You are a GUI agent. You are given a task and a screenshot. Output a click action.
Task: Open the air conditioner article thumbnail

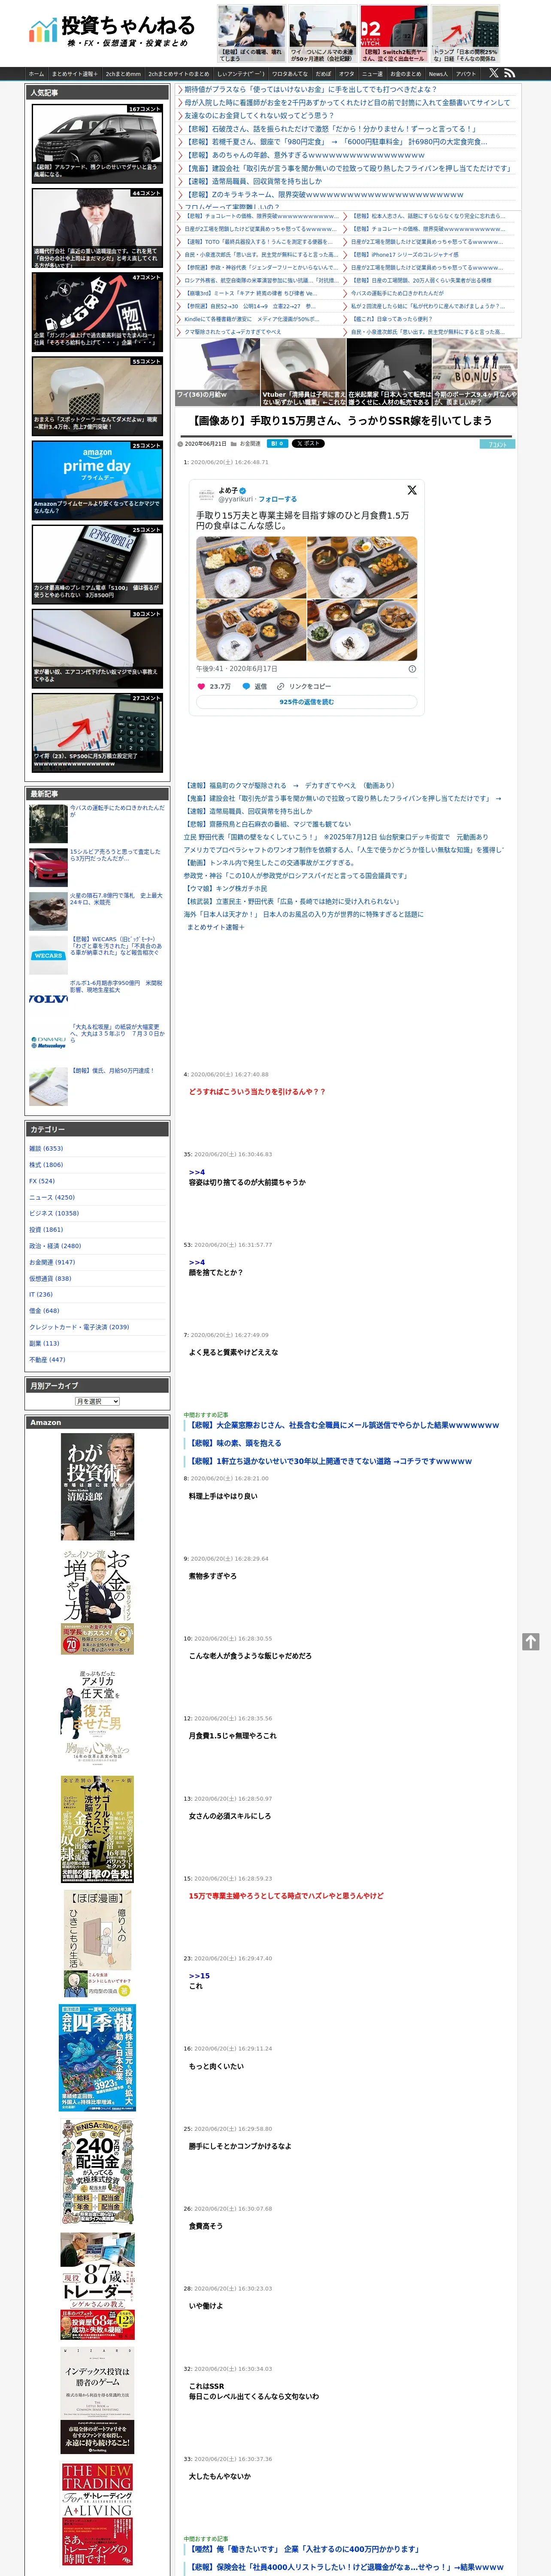tap(97, 647)
